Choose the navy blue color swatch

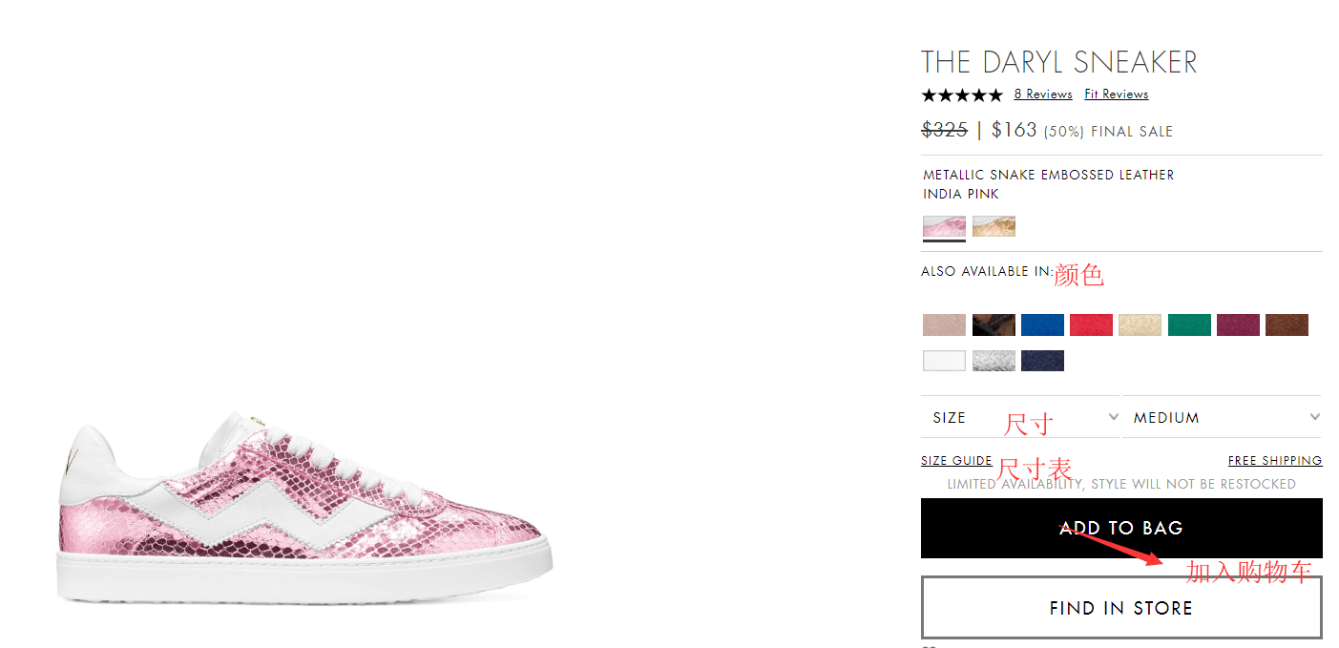pyautogui.click(x=1042, y=361)
